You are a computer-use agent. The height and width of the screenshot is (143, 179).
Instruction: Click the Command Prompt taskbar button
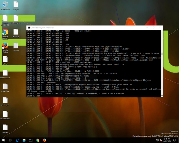31,140
